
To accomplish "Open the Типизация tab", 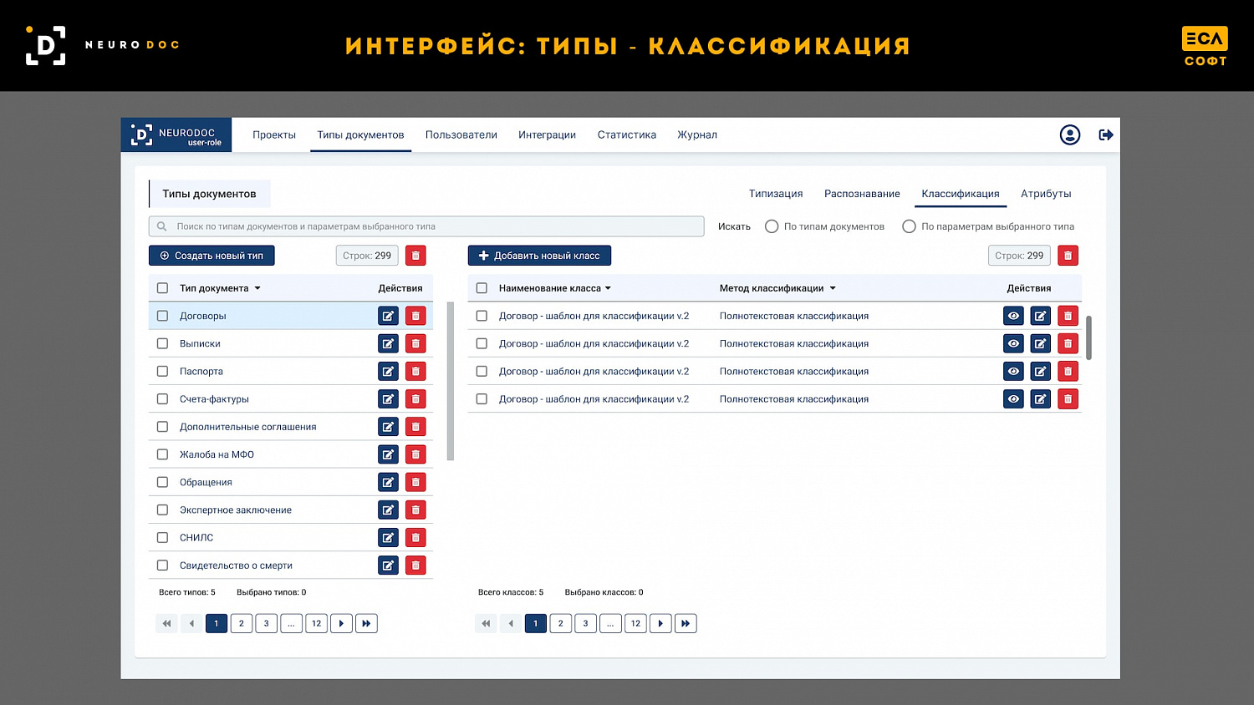I will point(776,194).
